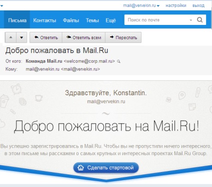Image resolution: width=212 pixels, height=187 pixels.
Task: Click the house icon on Сделать стартовой
Action: (80, 168)
